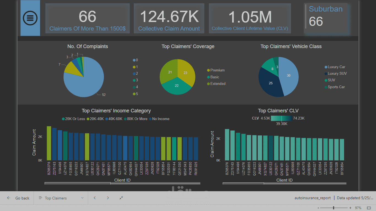The width and height of the screenshot is (376, 211).
Task: Exit full screen with collapse arrows icon
Action: pyautogui.click(x=121, y=198)
